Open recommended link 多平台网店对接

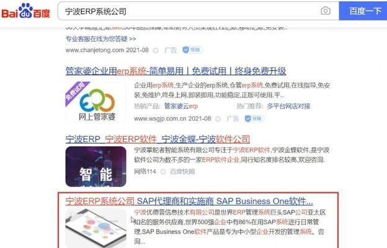point(288,106)
